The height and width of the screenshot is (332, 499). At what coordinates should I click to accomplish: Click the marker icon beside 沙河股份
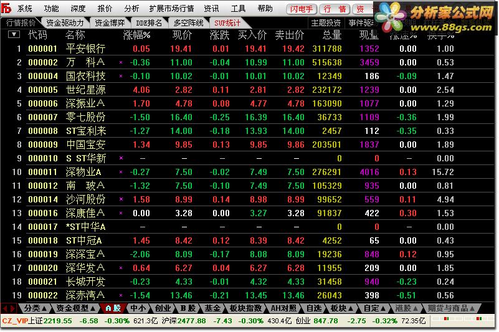click(x=121, y=199)
